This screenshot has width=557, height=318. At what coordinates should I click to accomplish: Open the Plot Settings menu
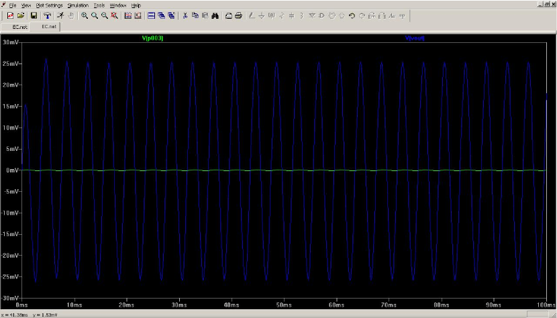pos(49,5)
